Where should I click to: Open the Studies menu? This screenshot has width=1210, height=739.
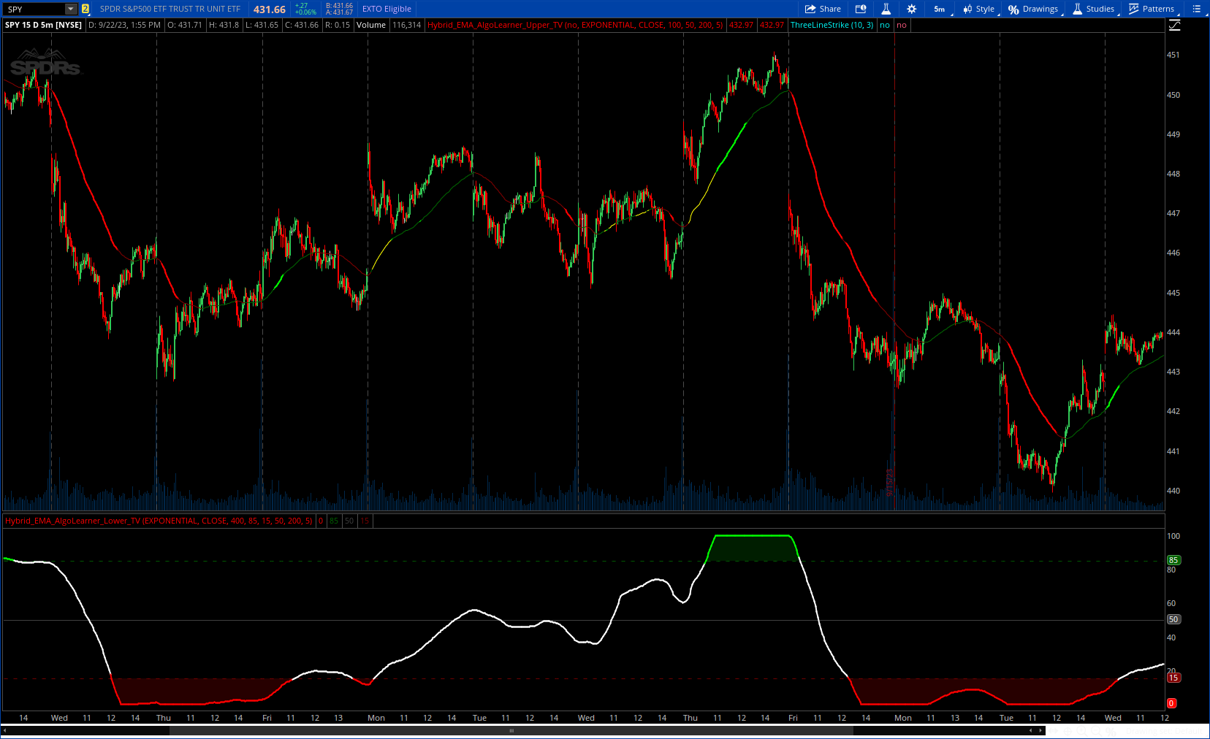click(1094, 9)
